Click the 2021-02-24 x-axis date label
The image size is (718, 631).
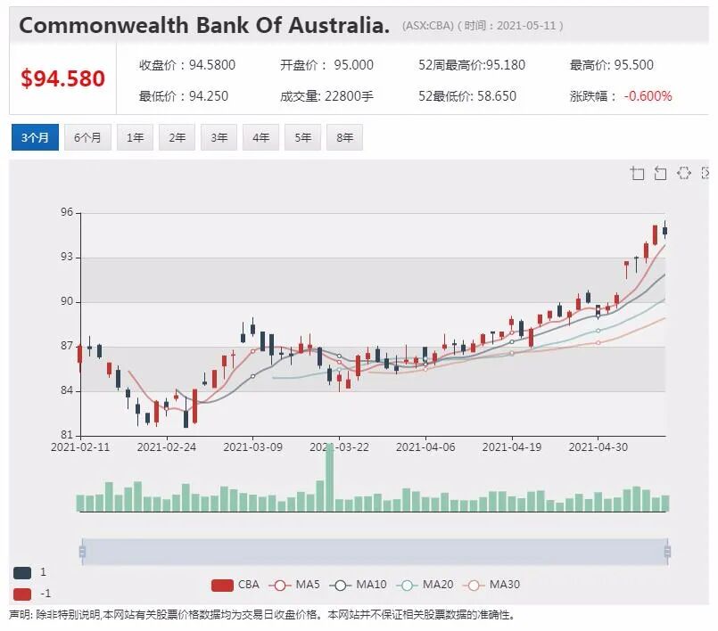pos(167,447)
